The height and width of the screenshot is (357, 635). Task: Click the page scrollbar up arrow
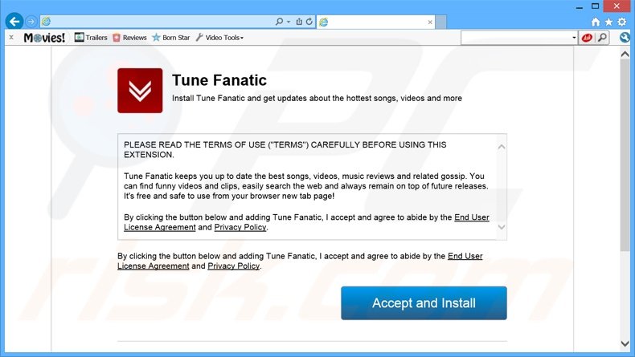point(625,55)
